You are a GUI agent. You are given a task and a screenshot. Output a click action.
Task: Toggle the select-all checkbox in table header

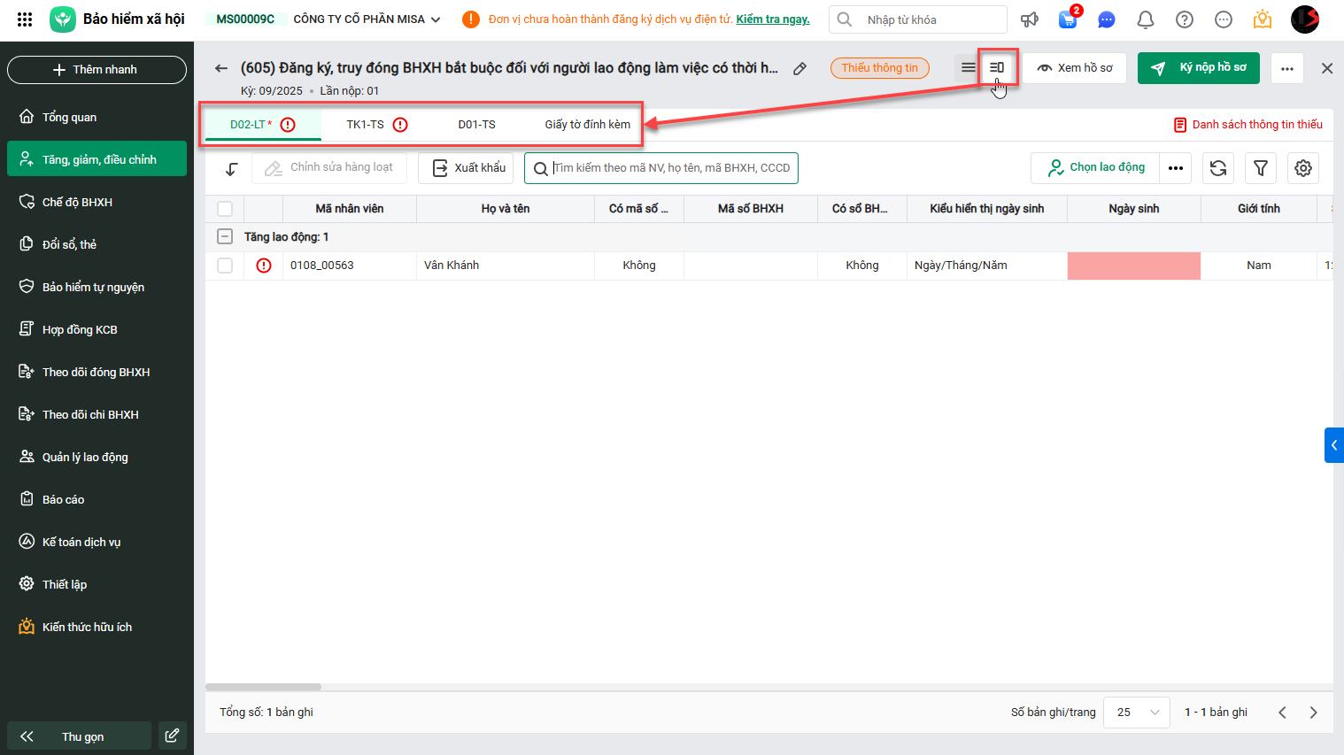[x=225, y=209]
